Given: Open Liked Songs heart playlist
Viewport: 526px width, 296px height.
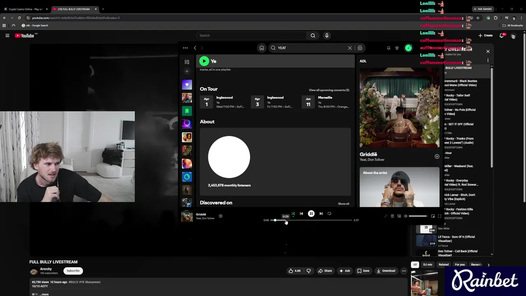Looking at the screenshot, I should tap(187, 85).
